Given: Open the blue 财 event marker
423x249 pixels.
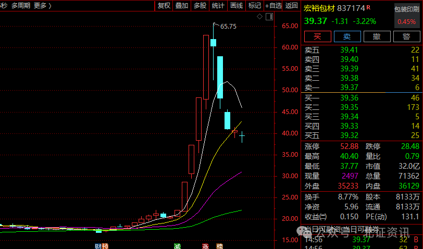Looking at the screenshot, I should click(98, 246).
